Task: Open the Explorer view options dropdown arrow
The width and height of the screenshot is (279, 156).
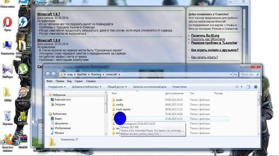Action: coord(242,87)
